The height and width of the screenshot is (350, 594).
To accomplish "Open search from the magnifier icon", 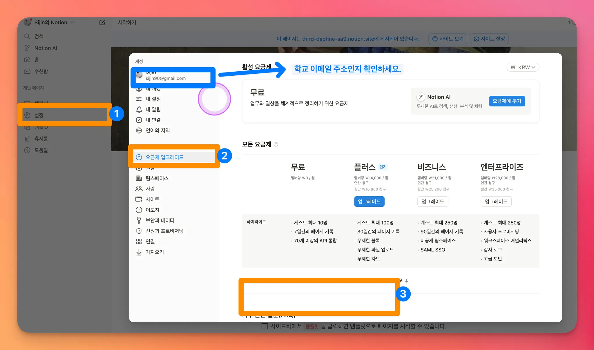I will (x=27, y=36).
